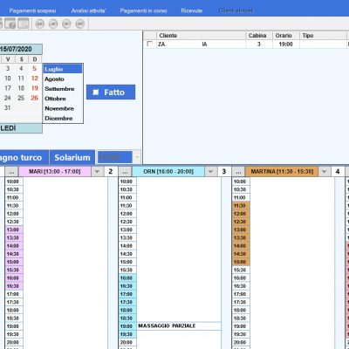Viewport: 349px width, 349px height.
Task: Click 16:00 slot in ORN column
Action: pos(127,278)
